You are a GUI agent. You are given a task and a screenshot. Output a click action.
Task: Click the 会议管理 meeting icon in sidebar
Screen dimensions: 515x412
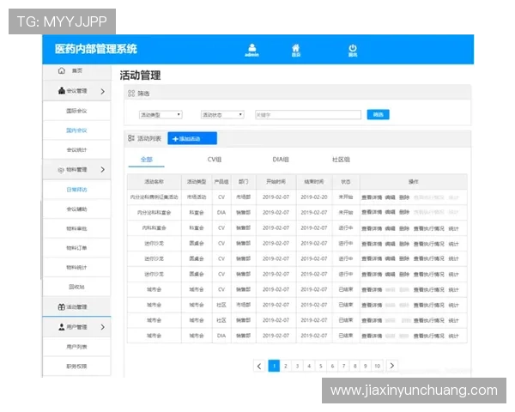click(x=62, y=91)
